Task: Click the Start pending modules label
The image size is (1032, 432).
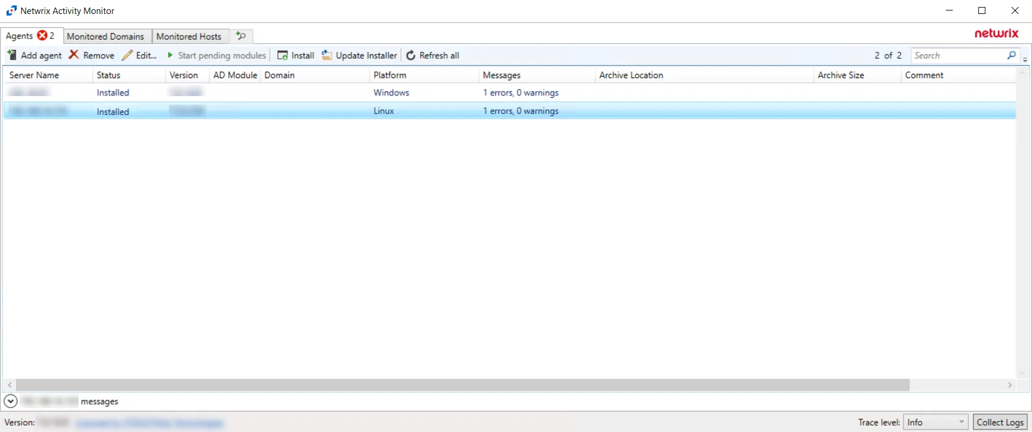Action: (x=222, y=55)
